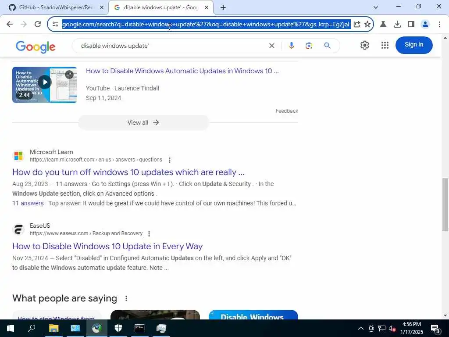Switch to the GitHub ShadowWhisperer tab
This screenshot has width=449, height=337.
coord(56,7)
